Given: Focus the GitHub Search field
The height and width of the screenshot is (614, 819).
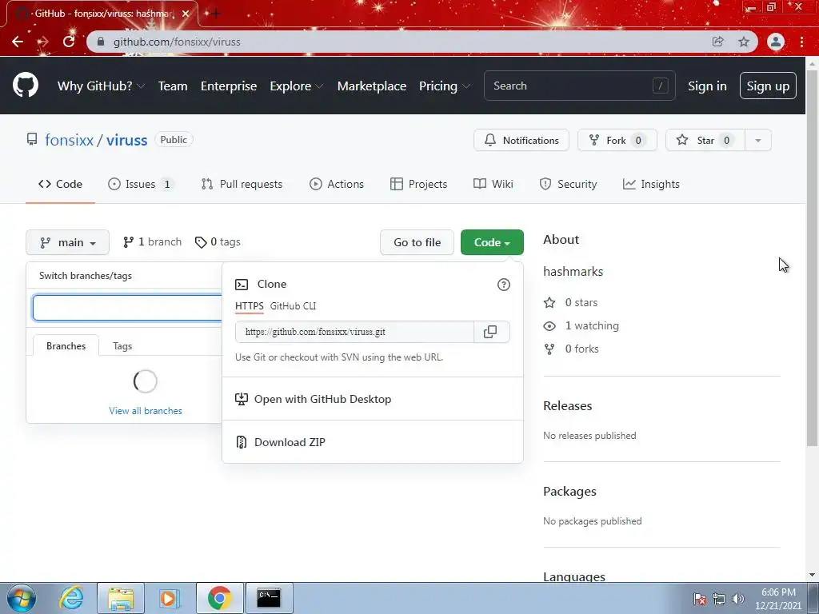Looking at the screenshot, I should pyautogui.click(x=579, y=86).
